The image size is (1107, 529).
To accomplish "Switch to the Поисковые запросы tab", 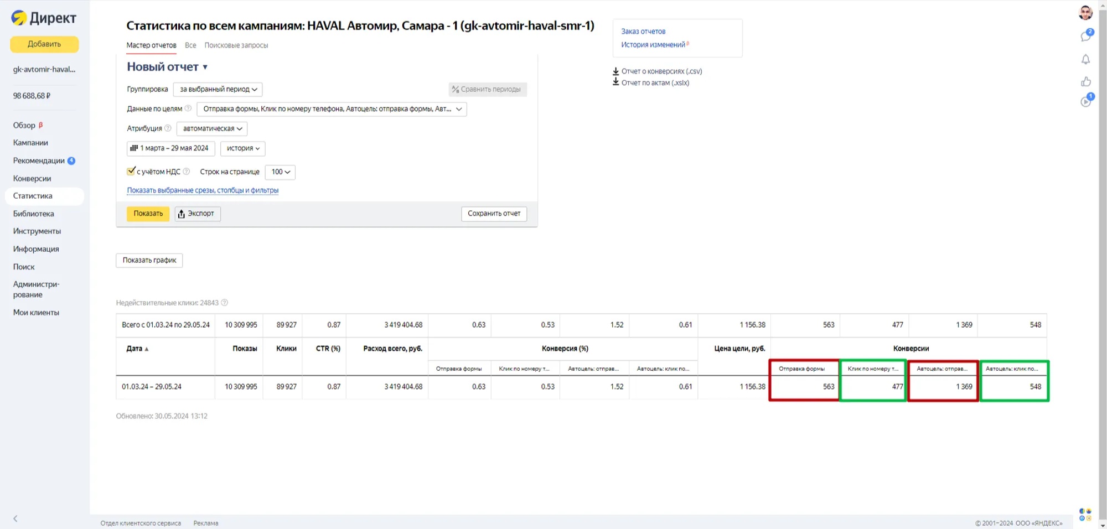I will coord(236,45).
